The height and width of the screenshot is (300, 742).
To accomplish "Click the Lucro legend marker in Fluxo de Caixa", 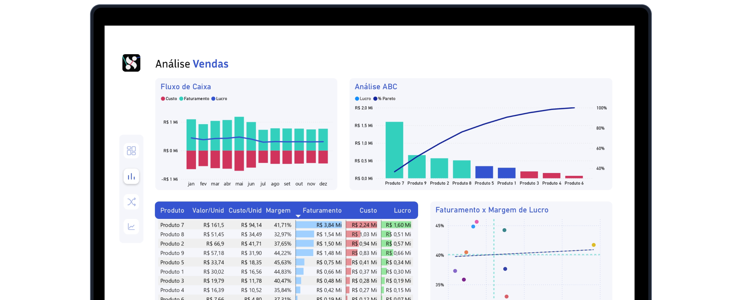I will pos(214,99).
